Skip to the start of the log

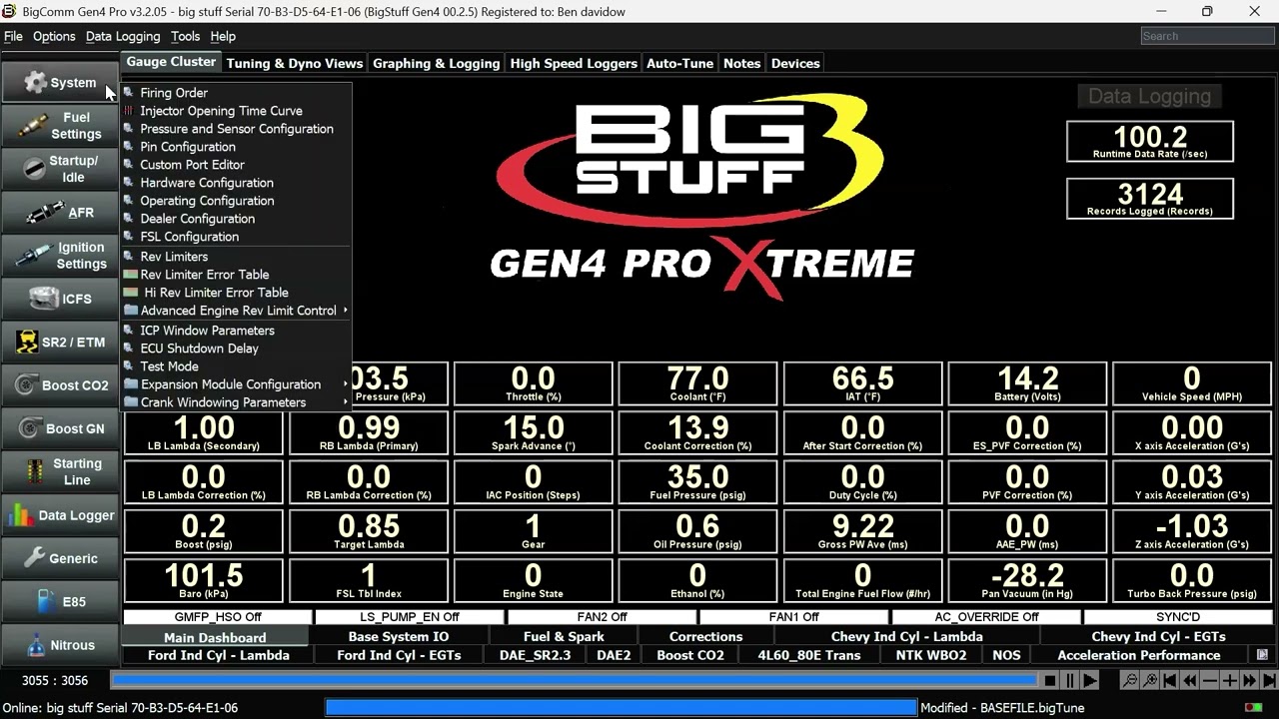[x=1170, y=681]
